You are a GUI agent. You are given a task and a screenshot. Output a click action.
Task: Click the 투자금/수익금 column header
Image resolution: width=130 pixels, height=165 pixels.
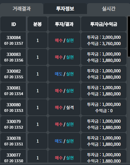[x=104, y=24]
